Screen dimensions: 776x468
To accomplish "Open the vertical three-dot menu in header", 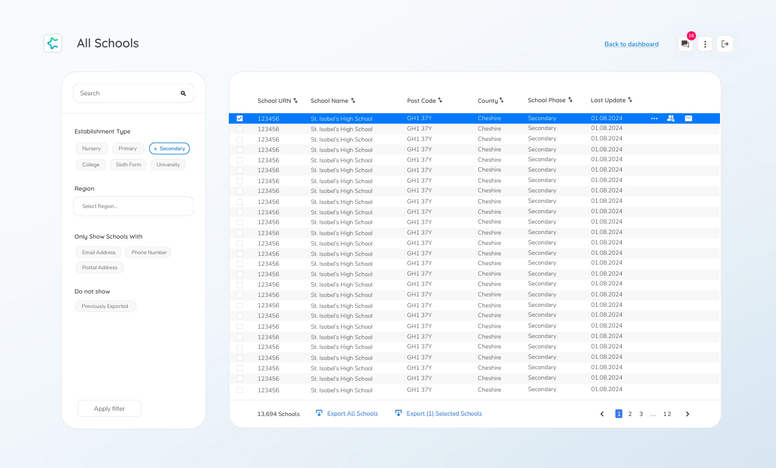I will pos(705,44).
